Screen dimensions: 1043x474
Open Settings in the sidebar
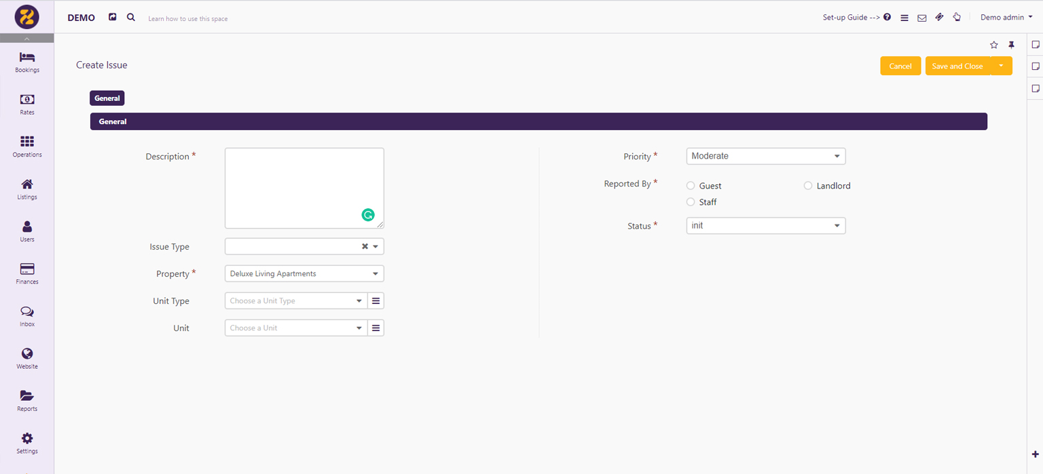click(x=27, y=443)
